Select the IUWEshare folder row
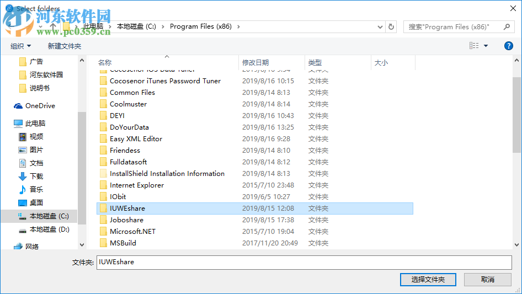Image resolution: width=522 pixels, height=294 pixels. pos(255,209)
